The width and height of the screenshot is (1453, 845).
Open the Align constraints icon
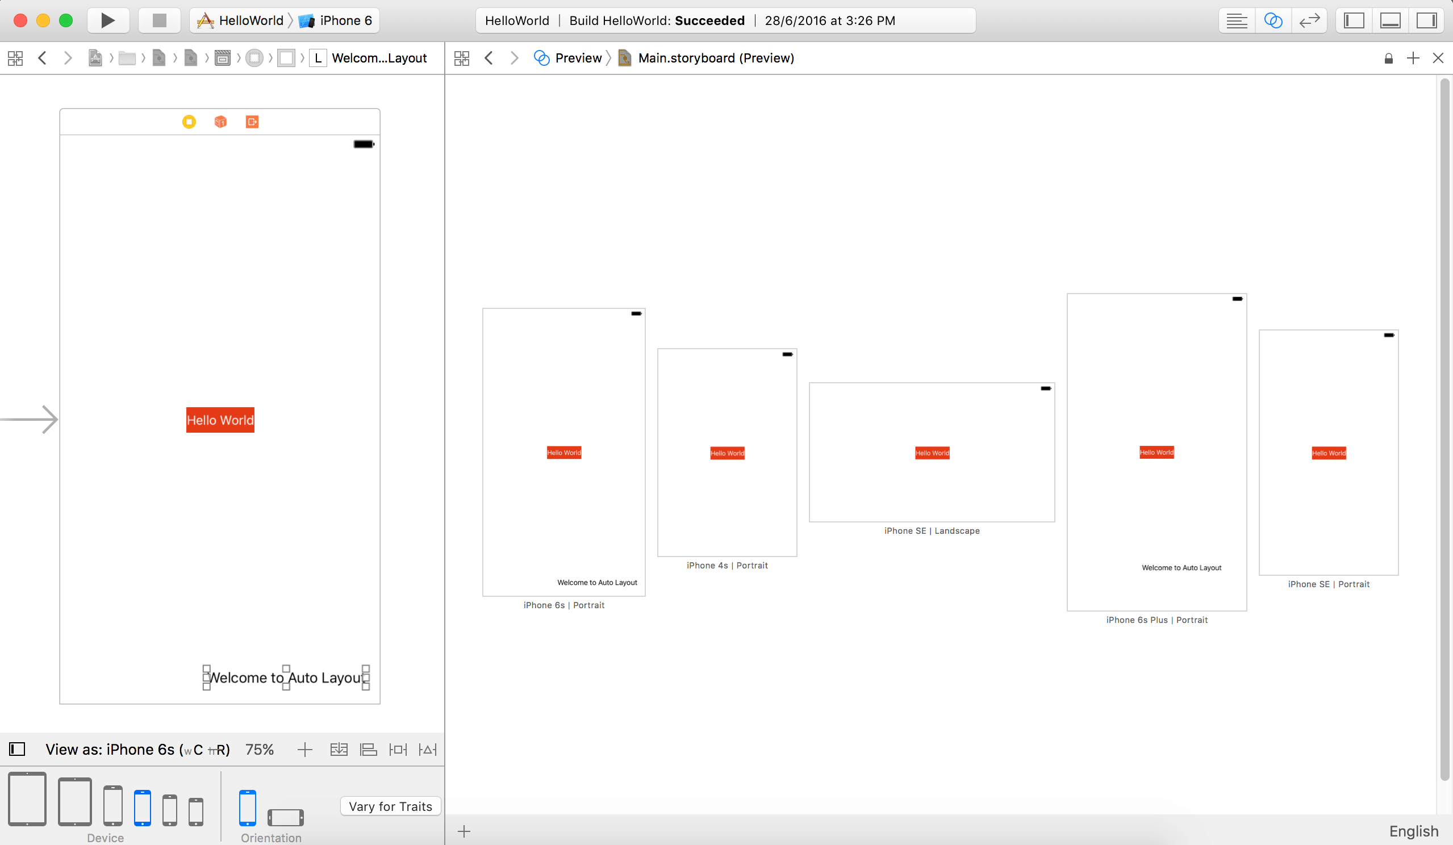point(369,750)
